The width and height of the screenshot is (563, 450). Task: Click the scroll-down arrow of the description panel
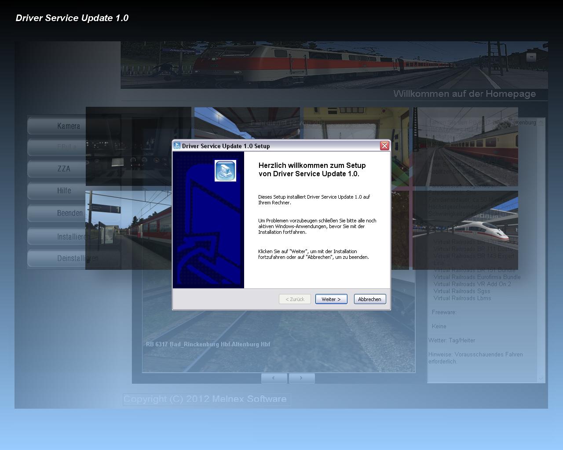point(541,378)
